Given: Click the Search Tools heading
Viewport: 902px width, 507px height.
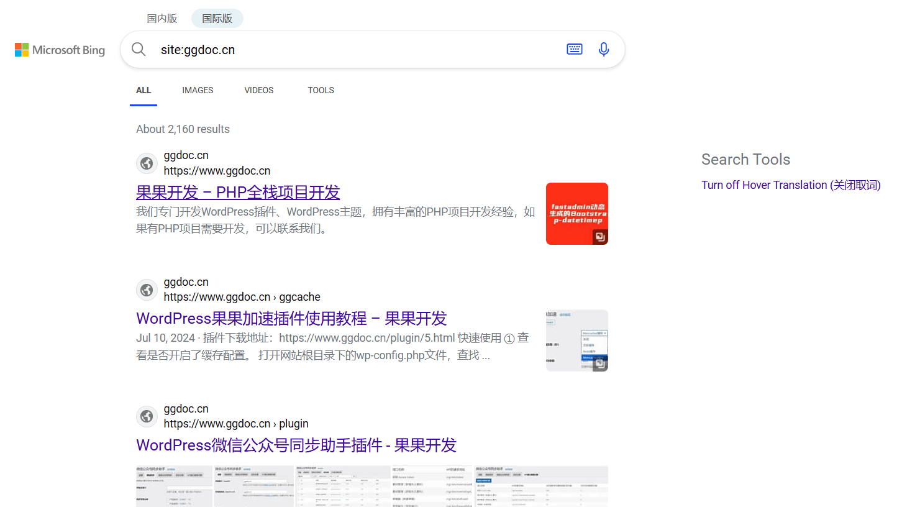Looking at the screenshot, I should (745, 160).
